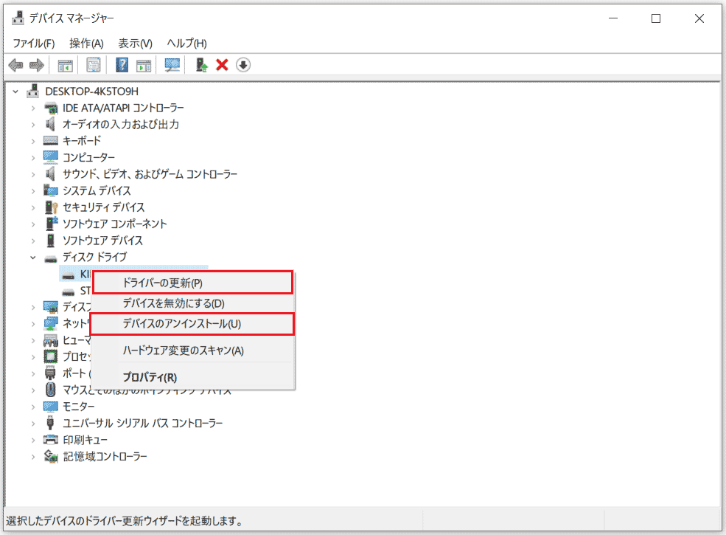Click the Help toolbar icon
Screen dimensions: 726x535
click(122, 65)
